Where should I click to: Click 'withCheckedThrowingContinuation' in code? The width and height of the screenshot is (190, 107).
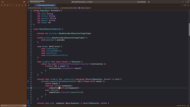coord(73,64)
